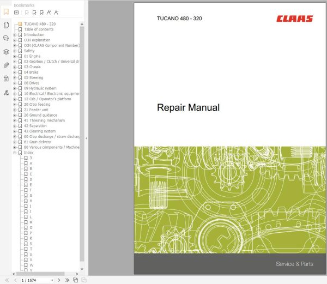The height and width of the screenshot is (284, 327).
Task: Click bookmarks horizontal scrollbar right arrow
Action: click(77, 274)
